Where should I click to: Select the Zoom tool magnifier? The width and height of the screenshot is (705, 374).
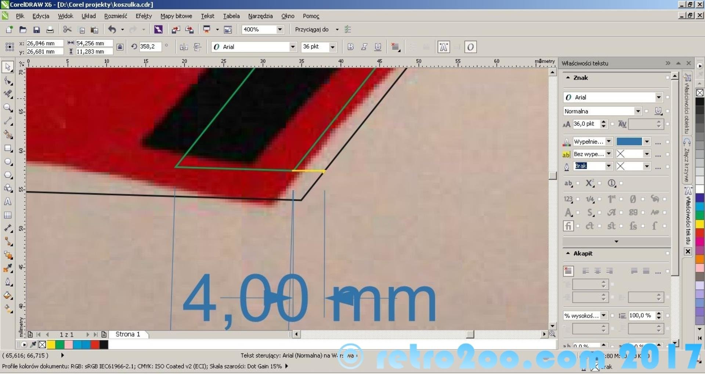(8, 108)
